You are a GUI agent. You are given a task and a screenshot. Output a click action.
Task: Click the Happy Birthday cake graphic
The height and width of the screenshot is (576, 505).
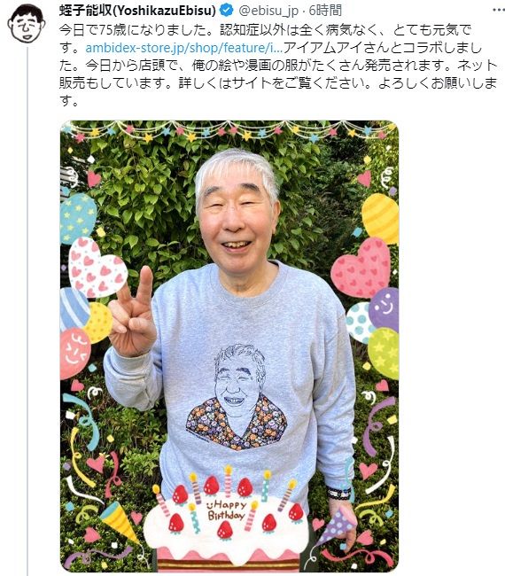225,522
